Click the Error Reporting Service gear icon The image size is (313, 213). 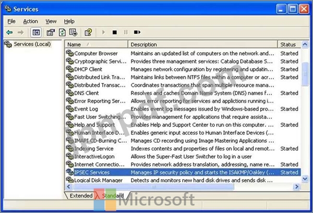[70, 101]
